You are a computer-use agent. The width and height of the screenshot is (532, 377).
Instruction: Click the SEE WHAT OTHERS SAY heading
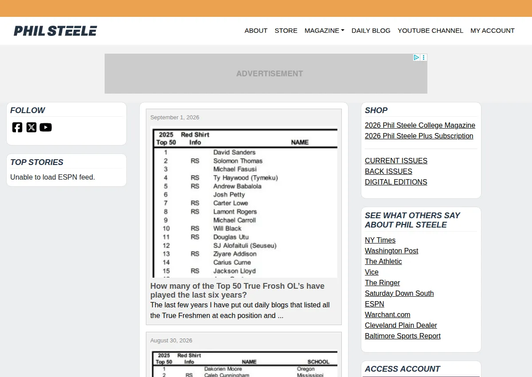click(412, 220)
